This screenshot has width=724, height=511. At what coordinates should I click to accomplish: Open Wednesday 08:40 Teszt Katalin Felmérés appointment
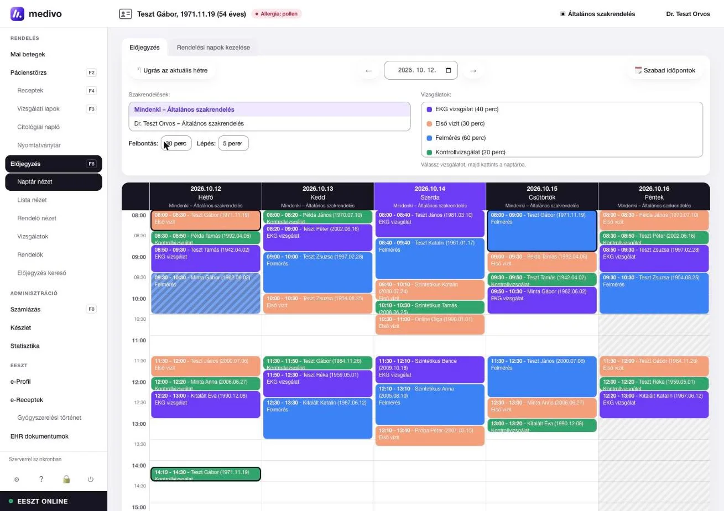tap(430, 259)
